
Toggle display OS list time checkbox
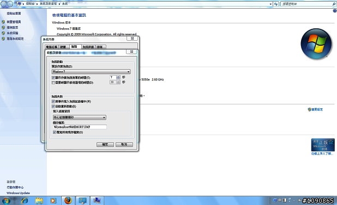click(53, 78)
